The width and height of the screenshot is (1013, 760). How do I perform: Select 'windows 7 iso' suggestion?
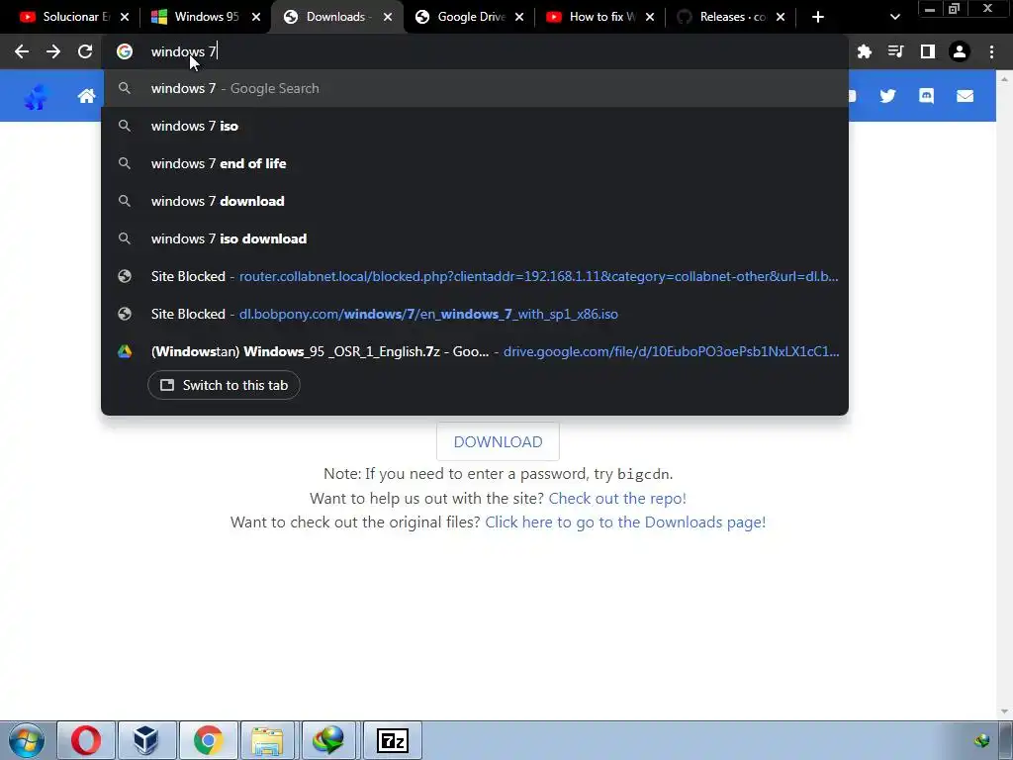pyautogui.click(x=474, y=126)
